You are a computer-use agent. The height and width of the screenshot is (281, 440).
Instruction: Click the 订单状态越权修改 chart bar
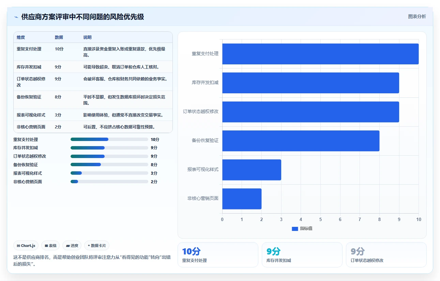310,112
